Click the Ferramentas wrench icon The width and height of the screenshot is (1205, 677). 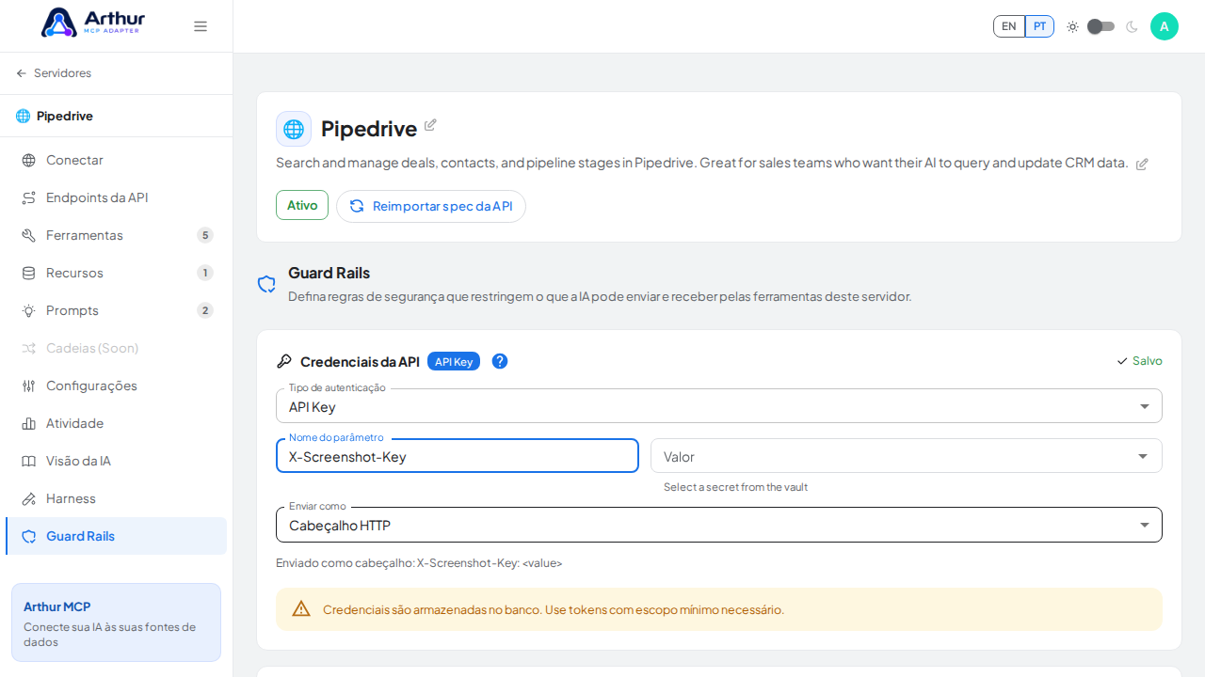[28, 235]
